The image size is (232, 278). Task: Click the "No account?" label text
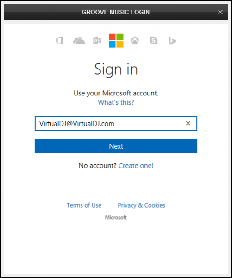click(98, 165)
